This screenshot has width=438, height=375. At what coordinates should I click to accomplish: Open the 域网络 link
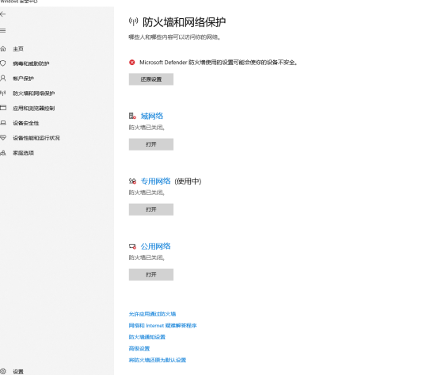click(x=152, y=116)
